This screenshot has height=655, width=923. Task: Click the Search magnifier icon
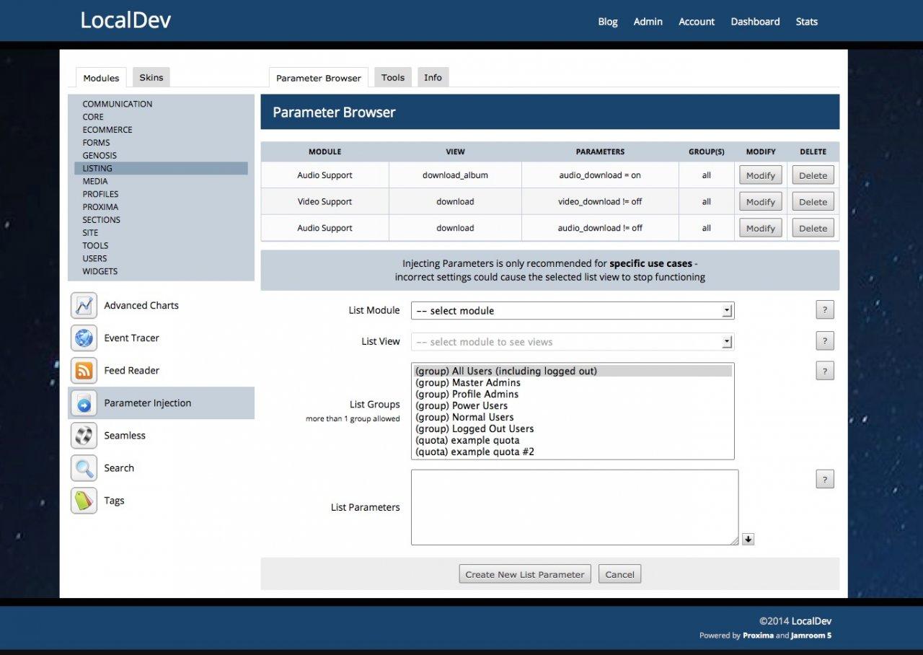click(84, 468)
